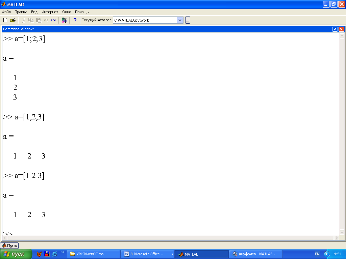
Task: Undock the Command Window with arrow icon
Action: click(335, 29)
